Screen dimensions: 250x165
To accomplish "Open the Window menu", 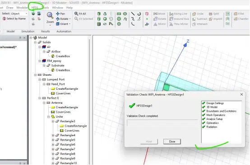I will [58, 8].
